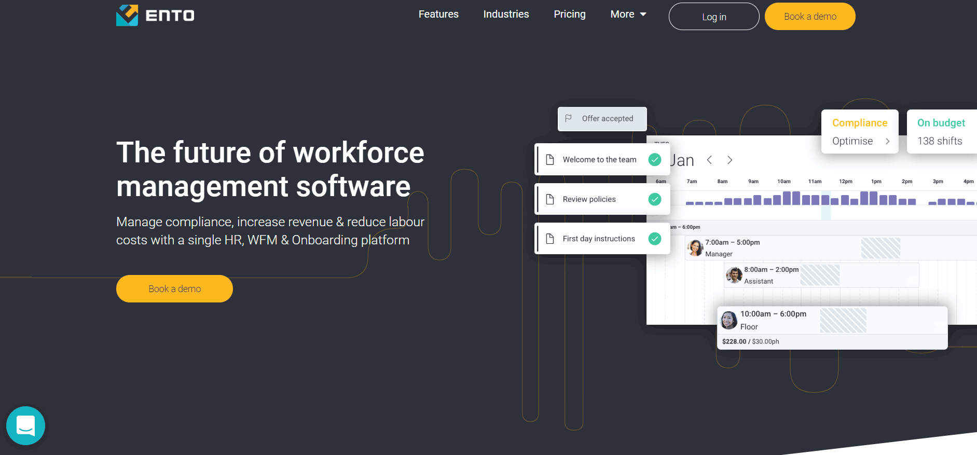Viewport: 977px width, 455px height.
Task: Click the Ento logo icon
Action: click(127, 15)
